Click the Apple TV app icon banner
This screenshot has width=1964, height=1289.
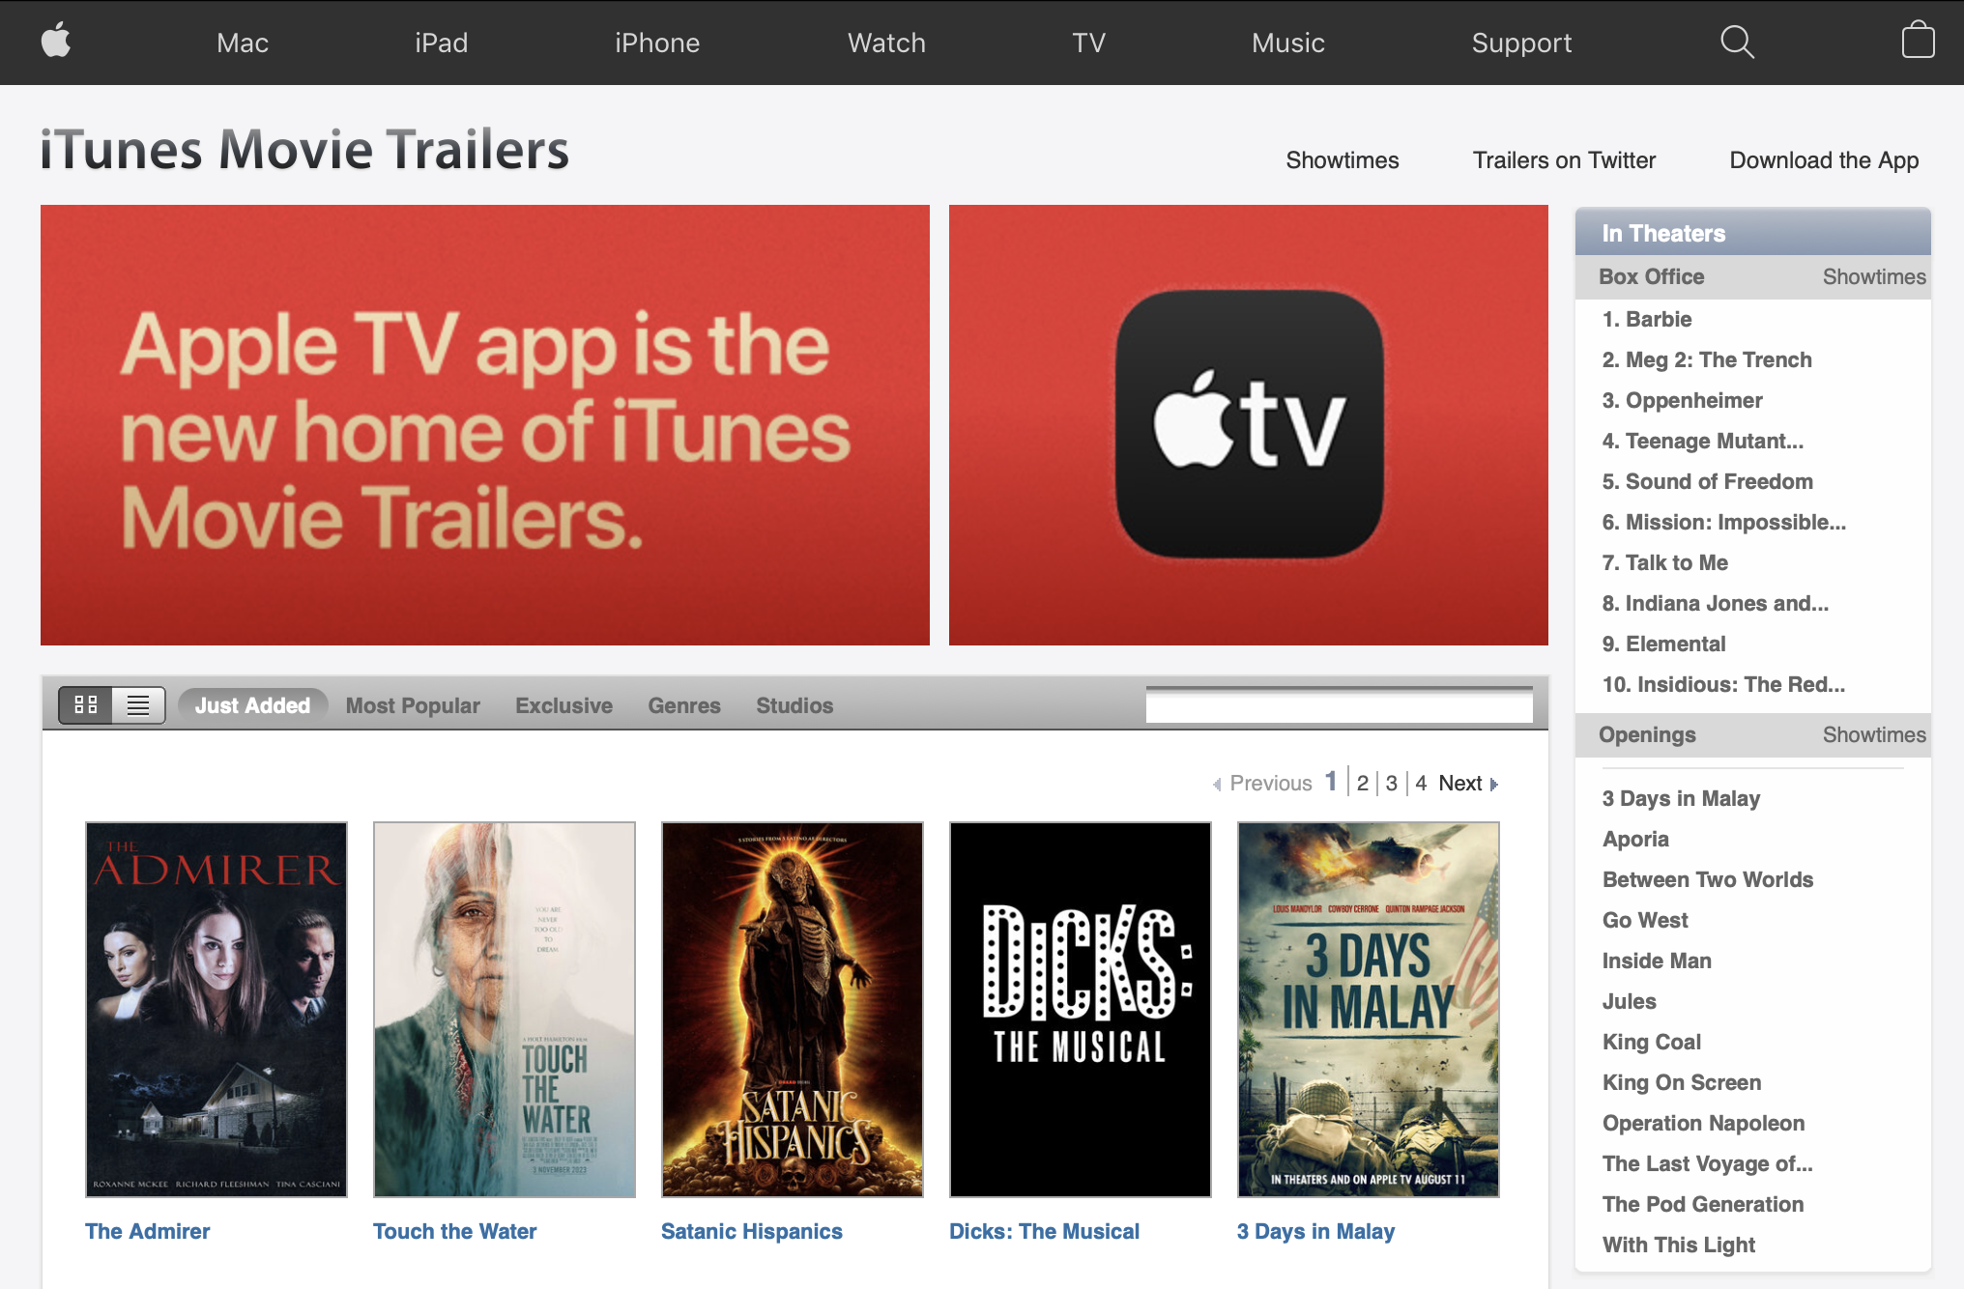pyautogui.click(x=1248, y=425)
